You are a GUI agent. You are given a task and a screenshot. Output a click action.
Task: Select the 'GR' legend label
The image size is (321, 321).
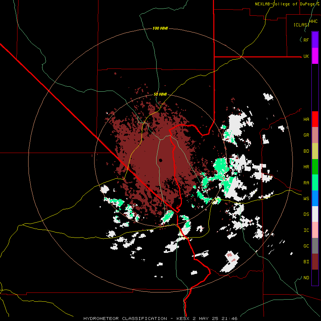306,135
